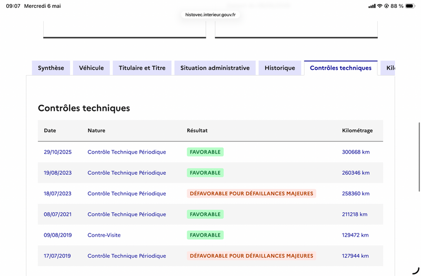421x276 pixels.
Task: Select the Situation administrative tab
Action: tap(215, 68)
